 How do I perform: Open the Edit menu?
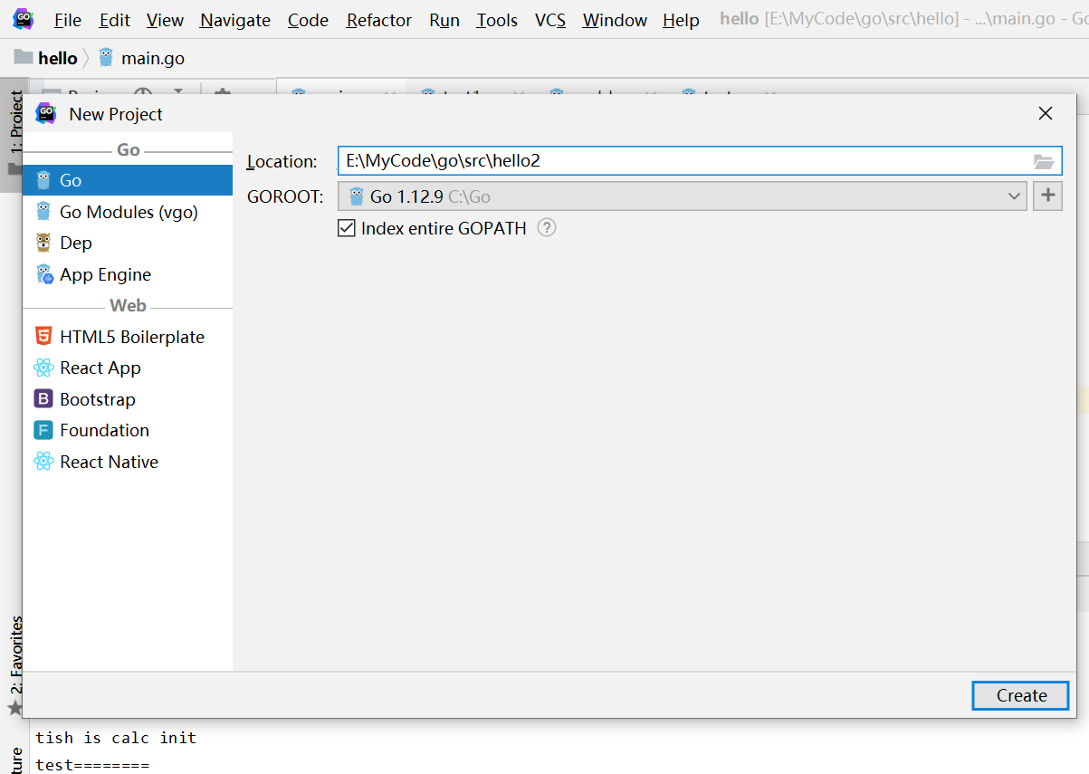pos(114,20)
